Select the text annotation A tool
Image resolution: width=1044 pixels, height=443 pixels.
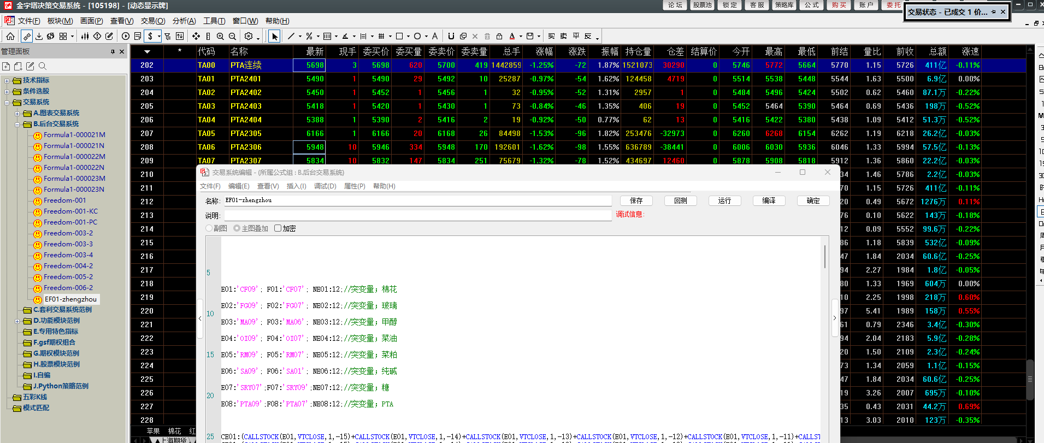pos(435,36)
